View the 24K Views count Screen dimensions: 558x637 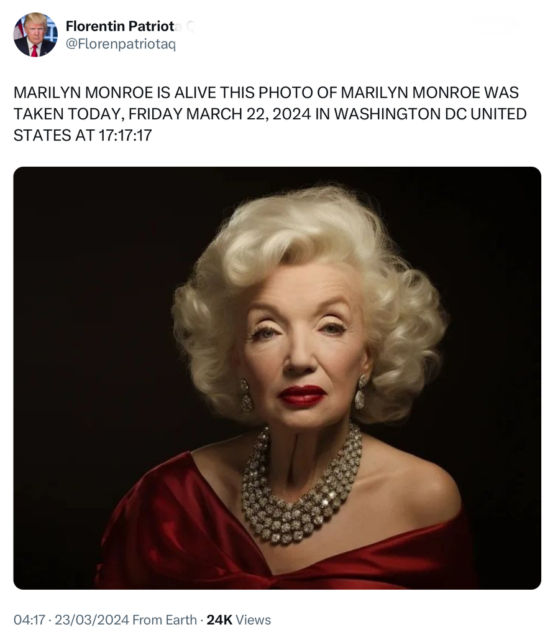[x=239, y=620]
